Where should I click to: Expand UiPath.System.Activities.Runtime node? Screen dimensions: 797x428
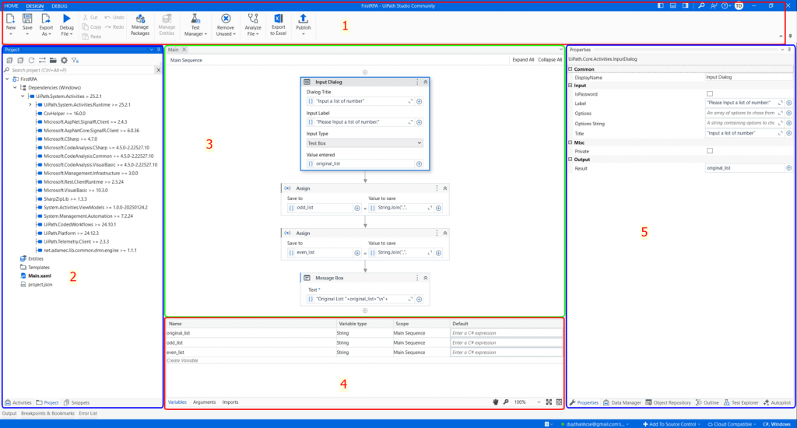pyautogui.click(x=30, y=105)
